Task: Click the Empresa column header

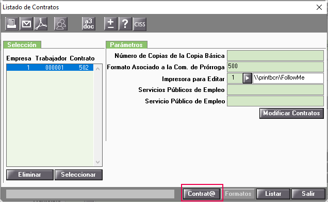Action: (x=19, y=58)
